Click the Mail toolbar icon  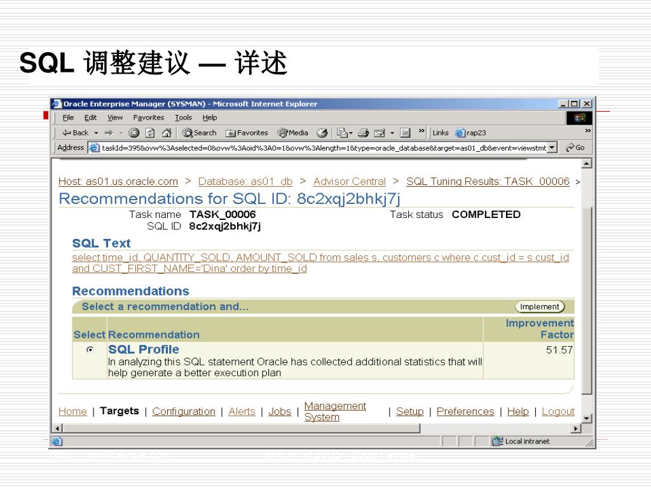[342, 133]
